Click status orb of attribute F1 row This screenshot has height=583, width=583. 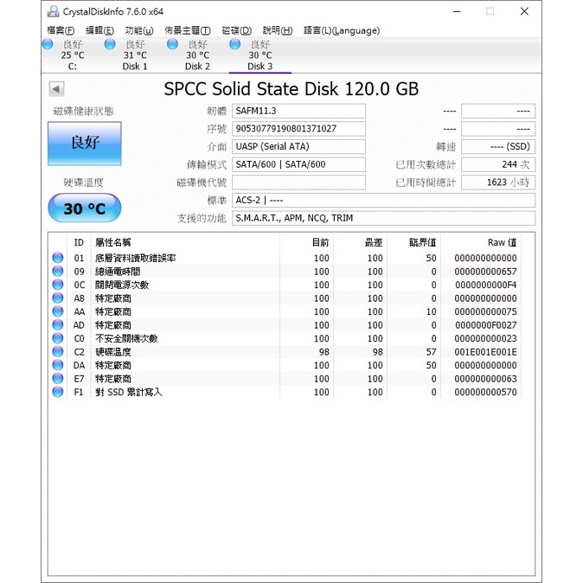(x=58, y=392)
